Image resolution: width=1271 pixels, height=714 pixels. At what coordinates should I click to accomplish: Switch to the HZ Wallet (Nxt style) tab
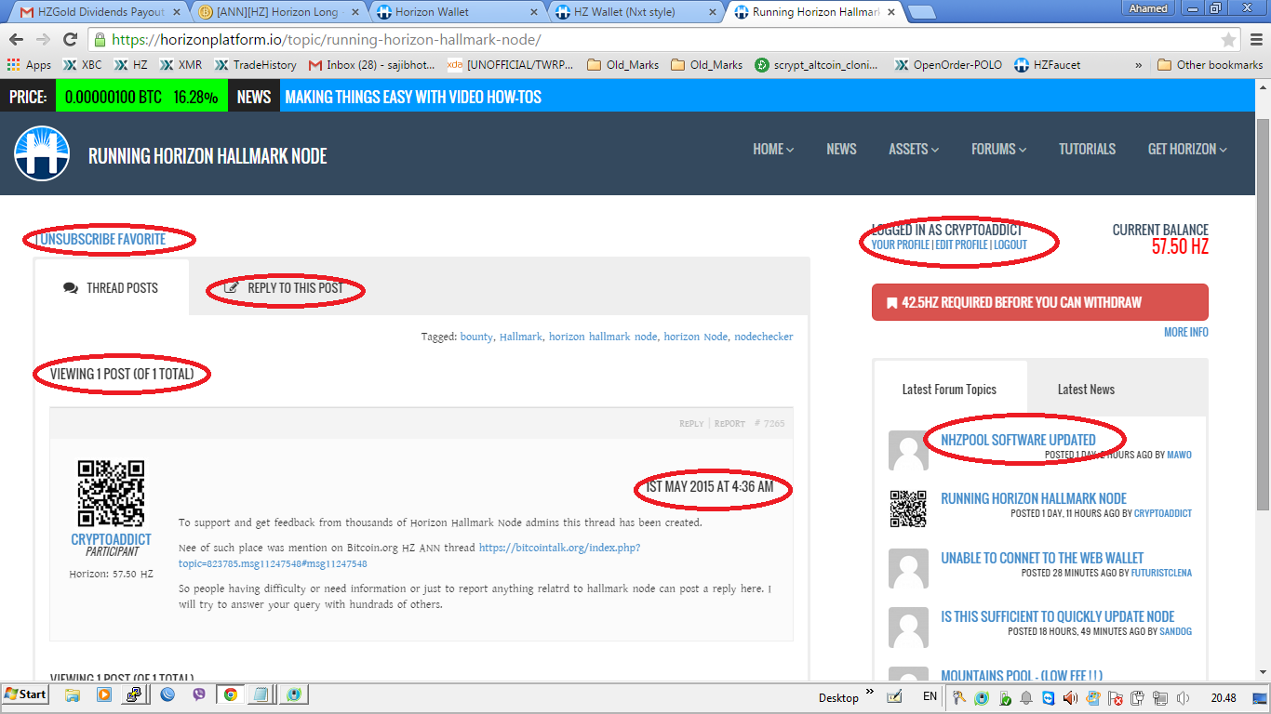635,12
